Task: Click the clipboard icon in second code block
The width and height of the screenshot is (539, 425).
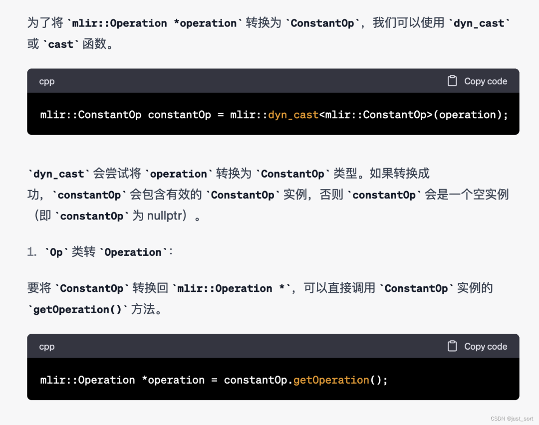Action: [452, 346]
